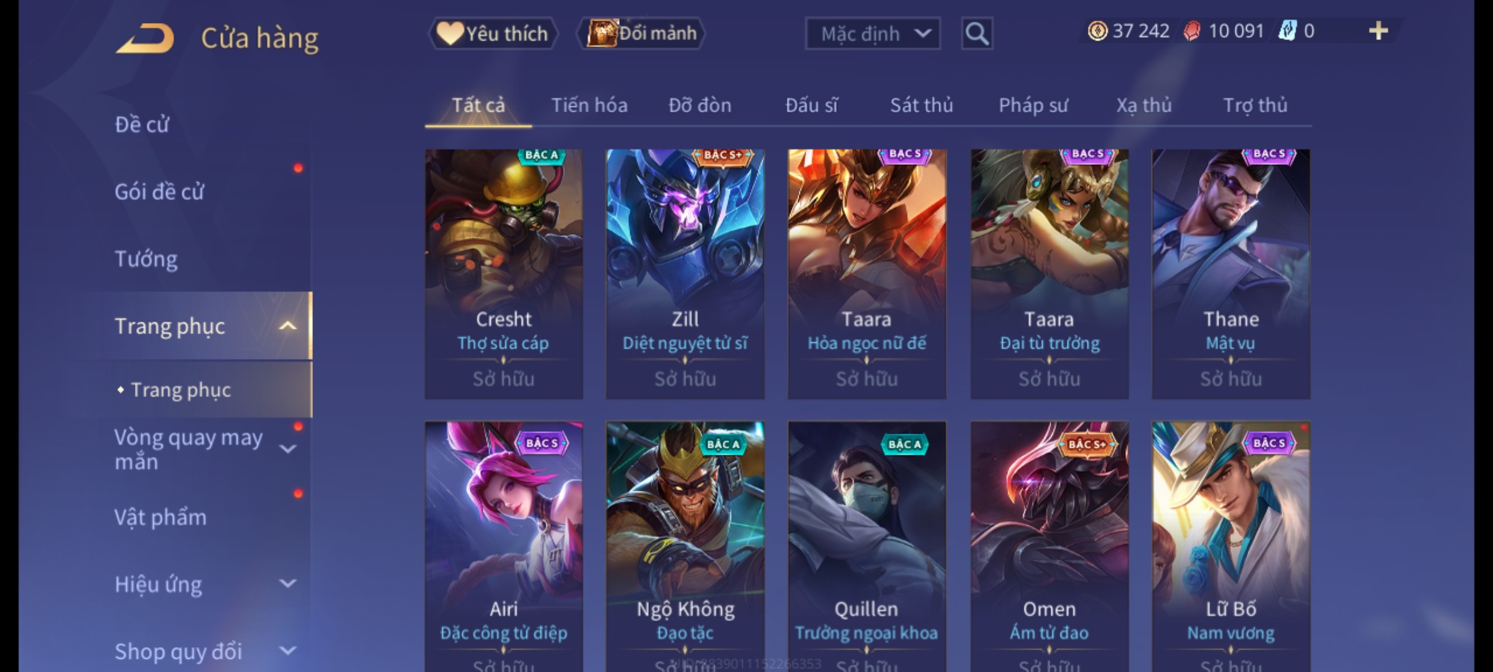Viewport: 1493px width, 672px height.
Task: Select the Pháp sư tab
Action: (1033, 105)
